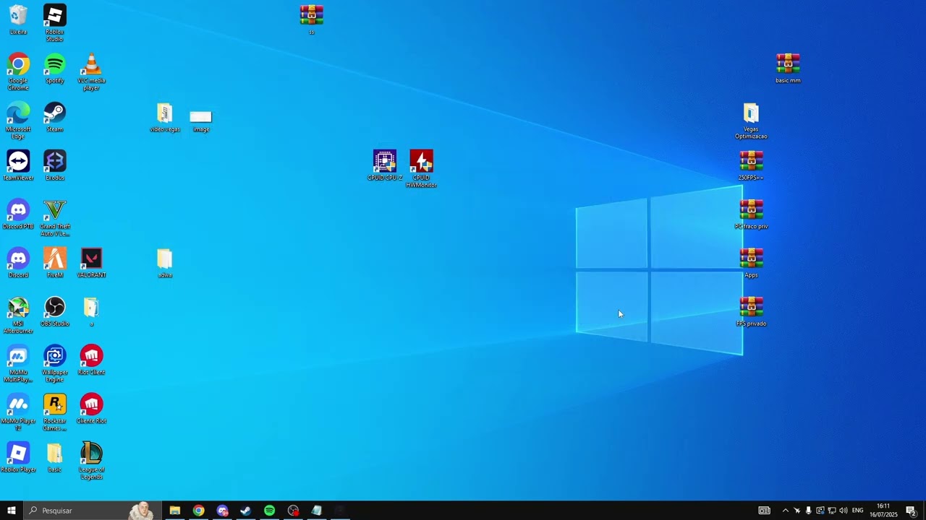Click the airplane mode tray icon
The image size is (926, 520).
click(x=797, y=511)
